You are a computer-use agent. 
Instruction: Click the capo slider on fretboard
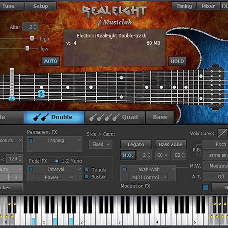pyautogui.click(x=12, y=83)
